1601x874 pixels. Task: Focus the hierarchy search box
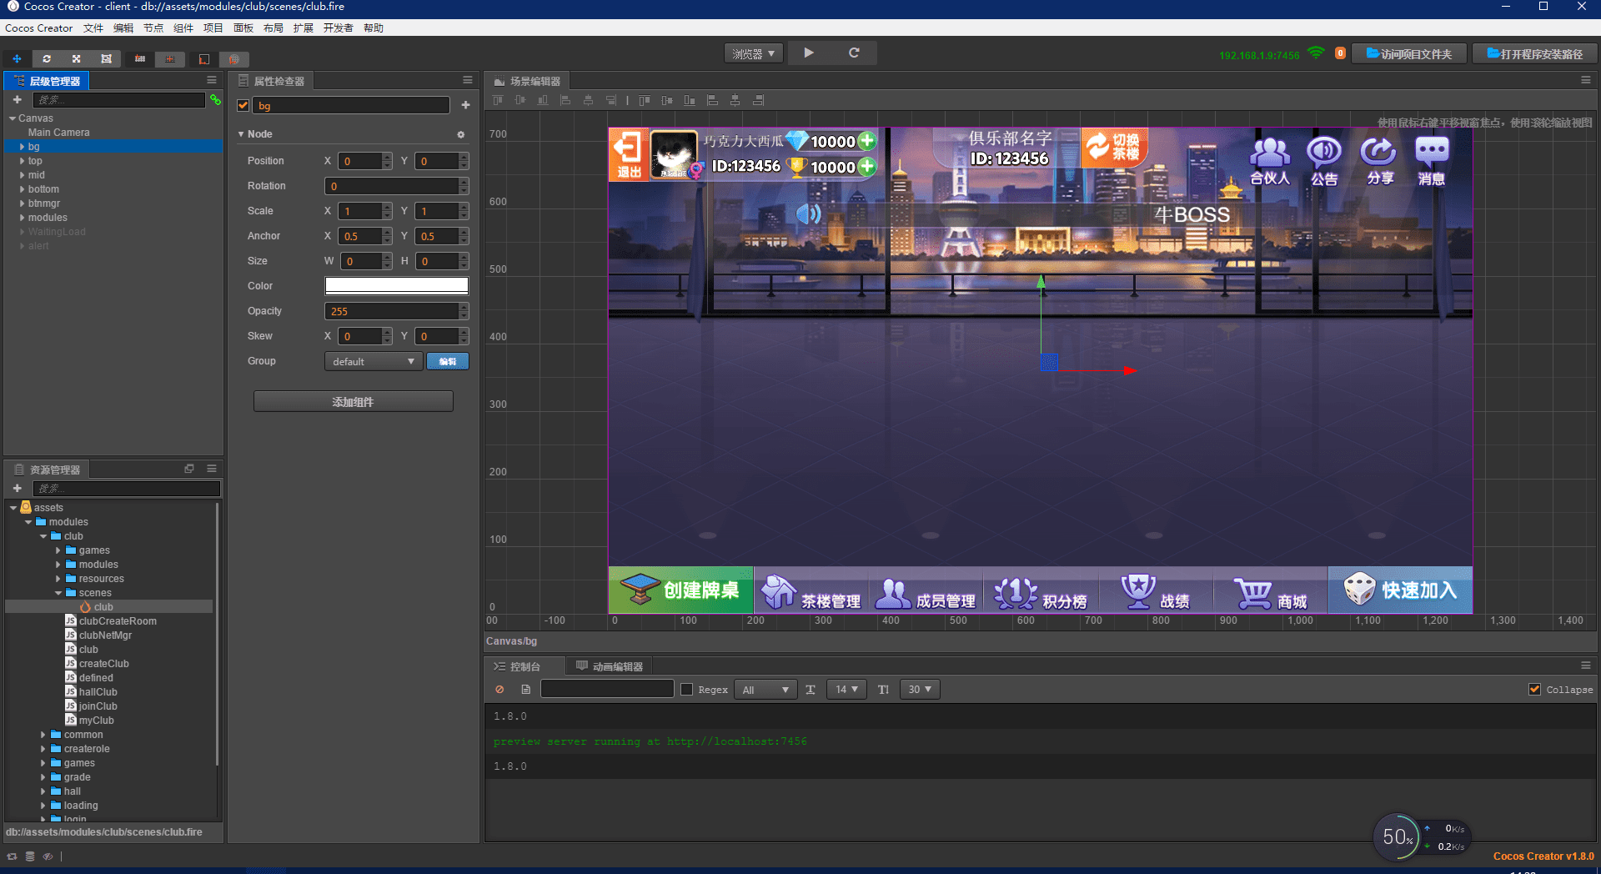click(119, 100)
